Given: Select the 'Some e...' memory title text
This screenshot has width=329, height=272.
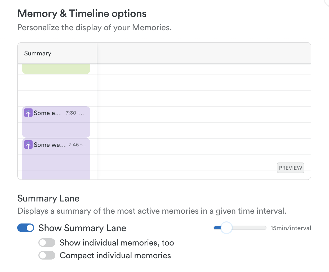Looking at the screenshot, I should (47, 113).
